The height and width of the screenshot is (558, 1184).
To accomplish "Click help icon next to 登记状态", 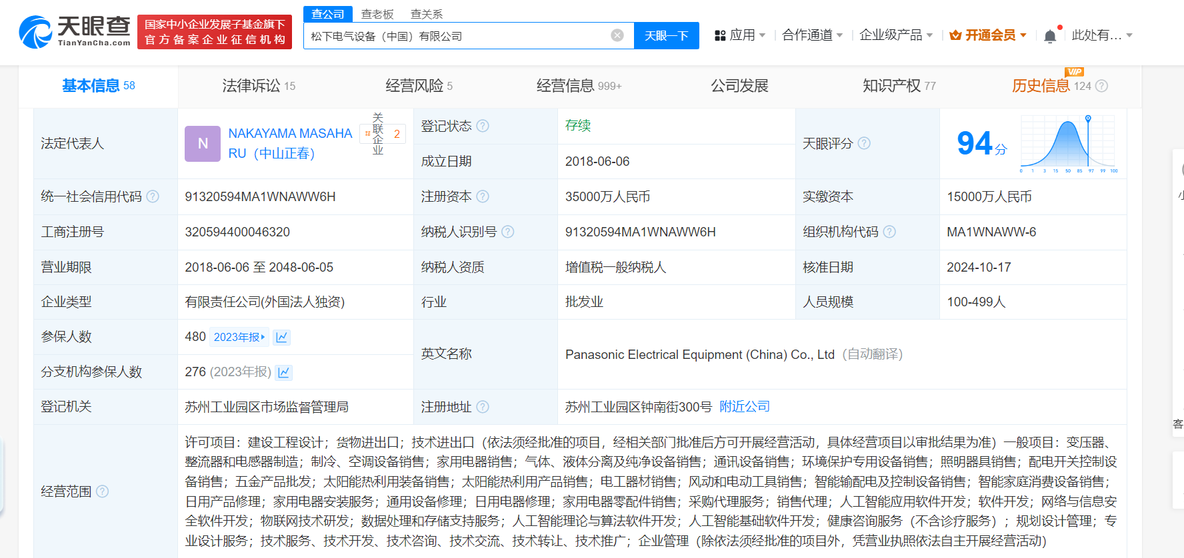I will (x=483, y=126).
